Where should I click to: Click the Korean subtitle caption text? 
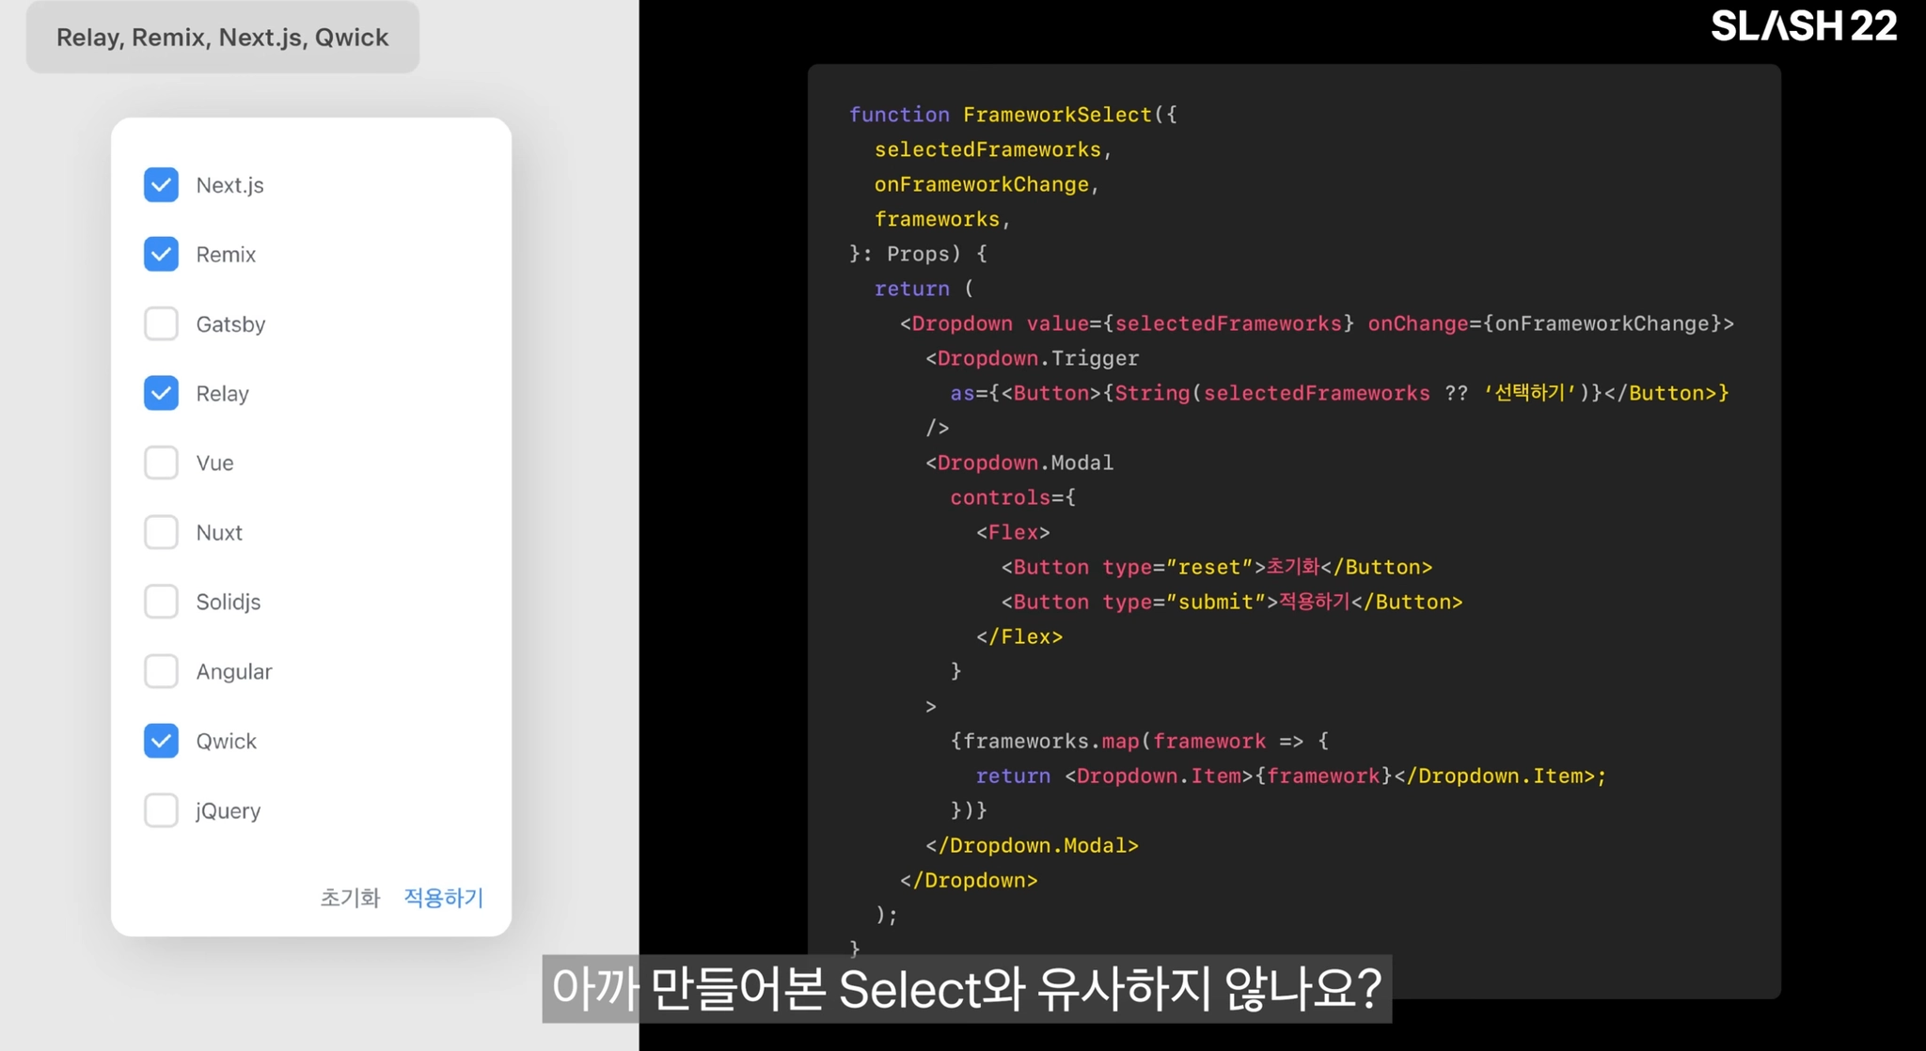click(966, 989)
